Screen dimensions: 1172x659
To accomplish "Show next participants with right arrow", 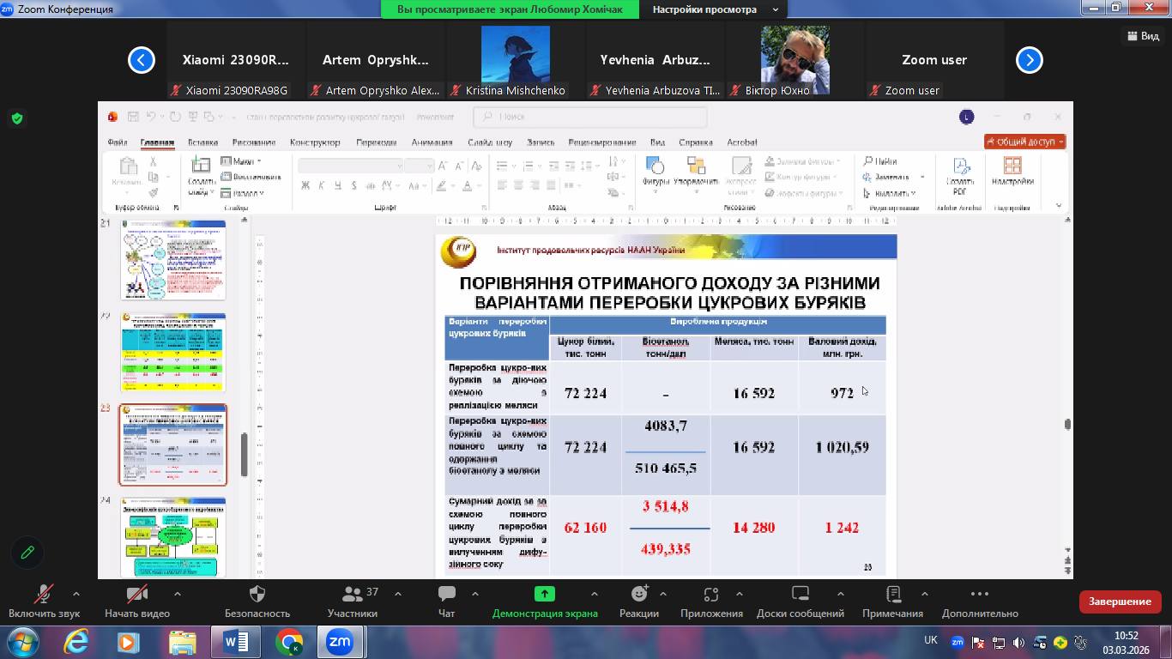I will (1029, 60).
